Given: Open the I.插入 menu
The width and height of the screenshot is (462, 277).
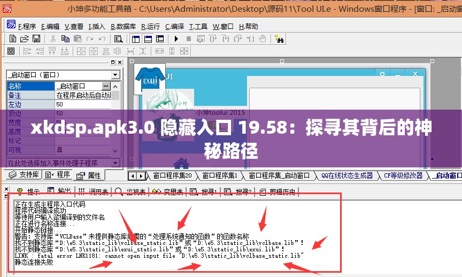Looking at the screenshot, I should (97, 27).
